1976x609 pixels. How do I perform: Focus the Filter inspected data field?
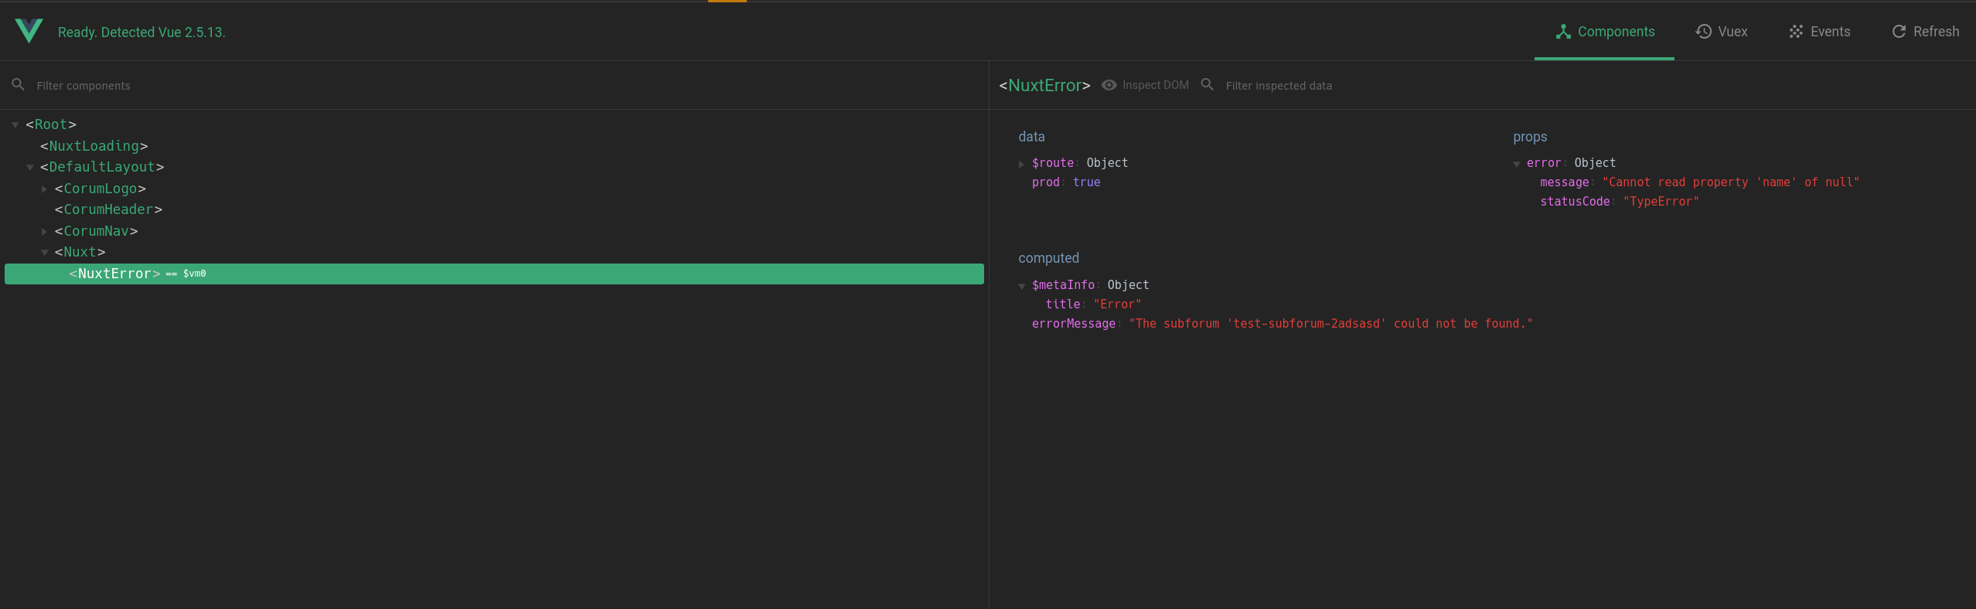point(1593,85)
